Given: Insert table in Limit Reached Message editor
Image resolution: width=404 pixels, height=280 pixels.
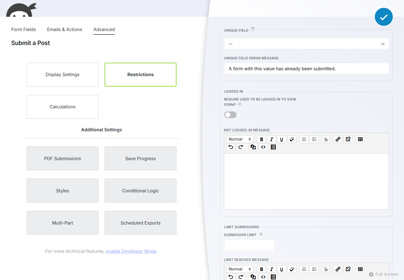Looking at the screenshot, I should [360, 269].
